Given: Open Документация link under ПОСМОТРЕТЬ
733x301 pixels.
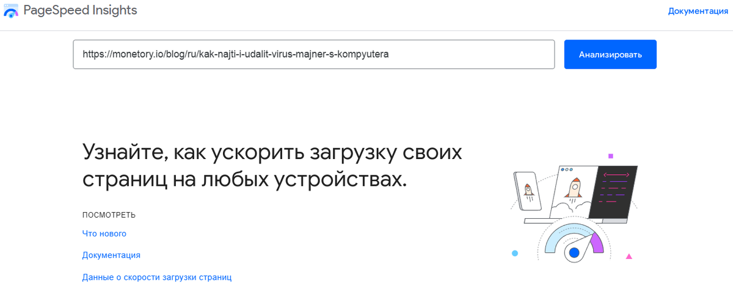Looking at the screenshot, I should (x=111, y=255).
